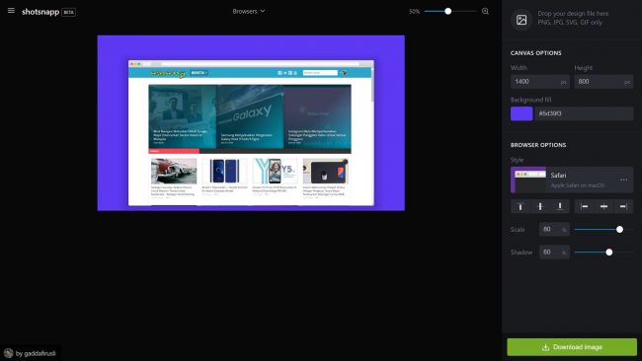Open Safari style options ellipsis

click(623, 180)
